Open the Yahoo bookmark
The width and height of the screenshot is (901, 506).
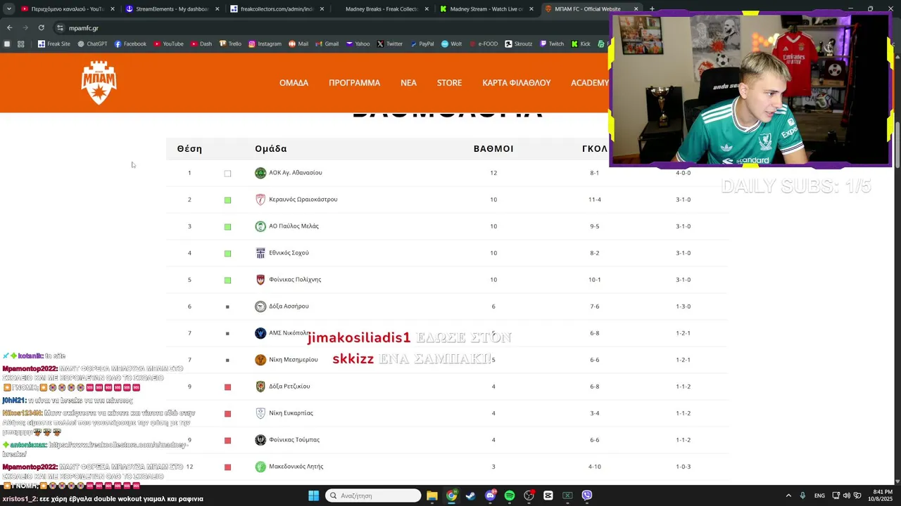pos(358,44)
